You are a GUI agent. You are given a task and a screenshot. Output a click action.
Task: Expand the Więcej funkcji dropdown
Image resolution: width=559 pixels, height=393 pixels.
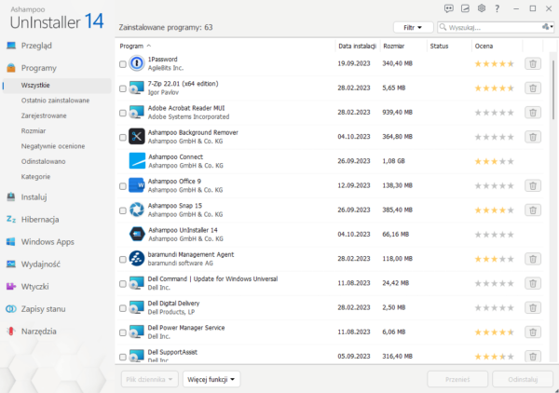point(211,379)
